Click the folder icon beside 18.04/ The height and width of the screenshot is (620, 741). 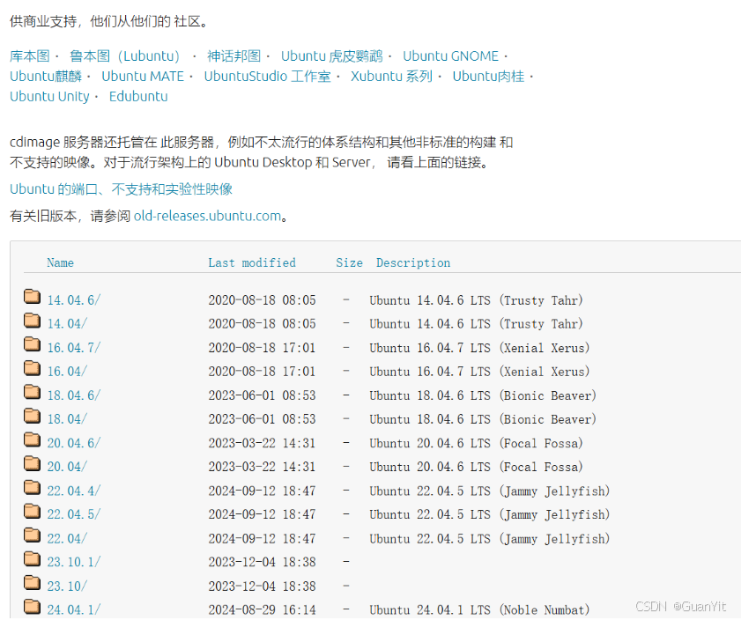pyautogui.click(x=32, y=416)
